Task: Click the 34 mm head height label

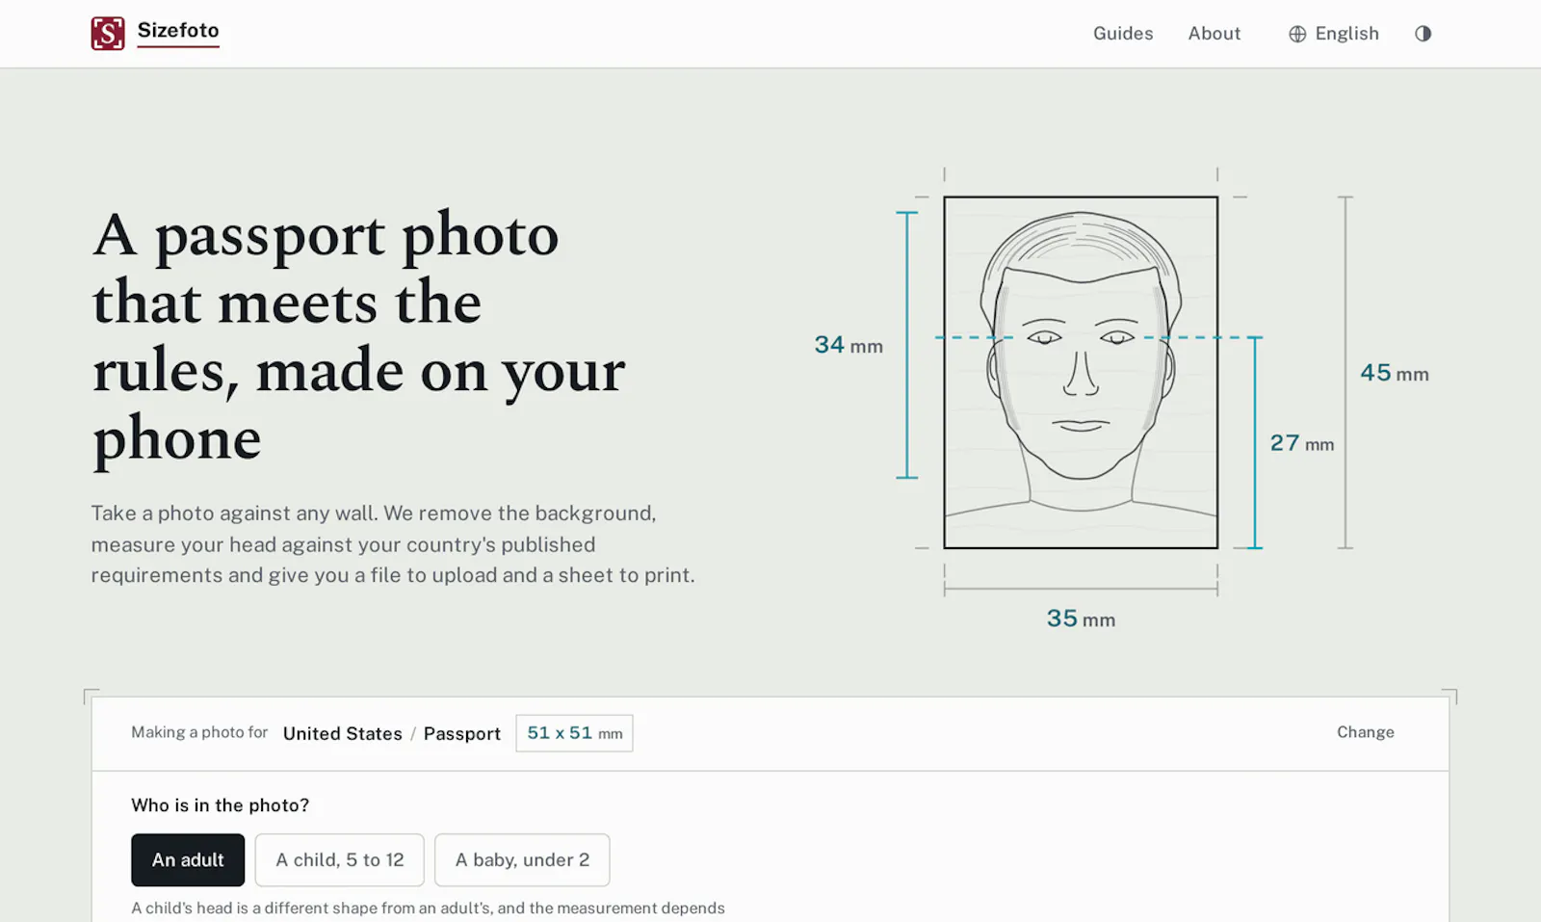Action: [849, 345]
